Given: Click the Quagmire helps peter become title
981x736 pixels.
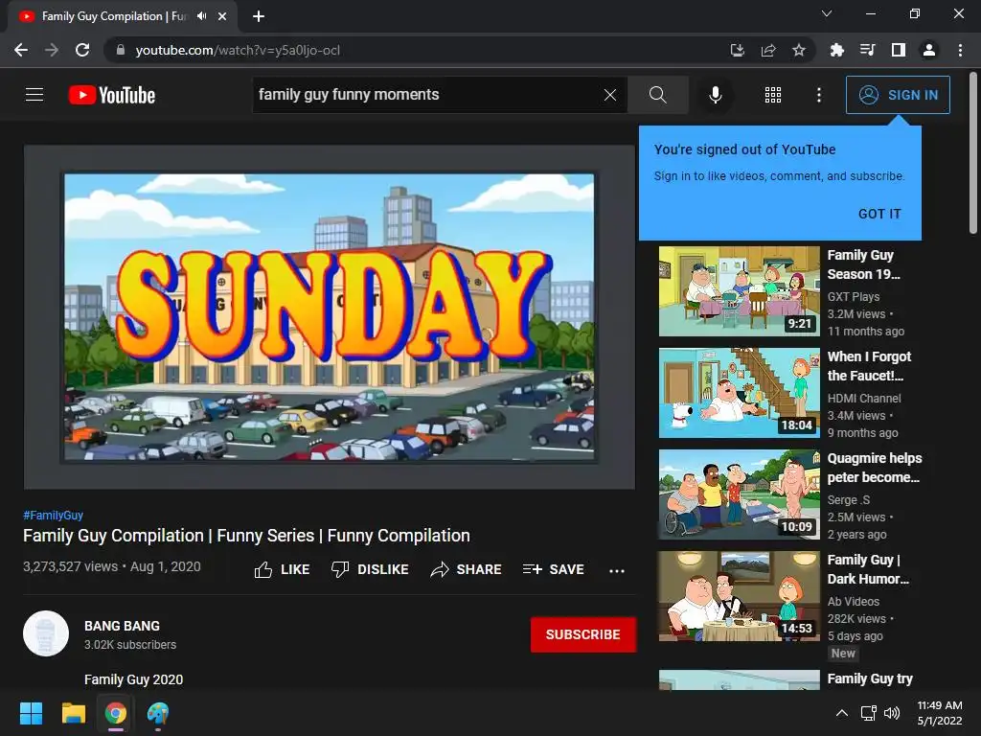Looking at the screenshot, I should point(874,468).
